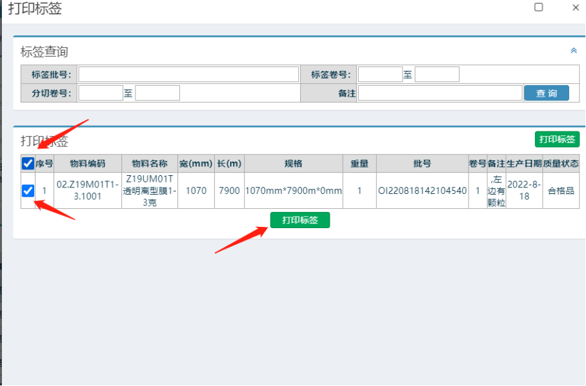The image size is (586, 386).
Task: Click the 分切卷号 start value field
Action: point(101,93)
